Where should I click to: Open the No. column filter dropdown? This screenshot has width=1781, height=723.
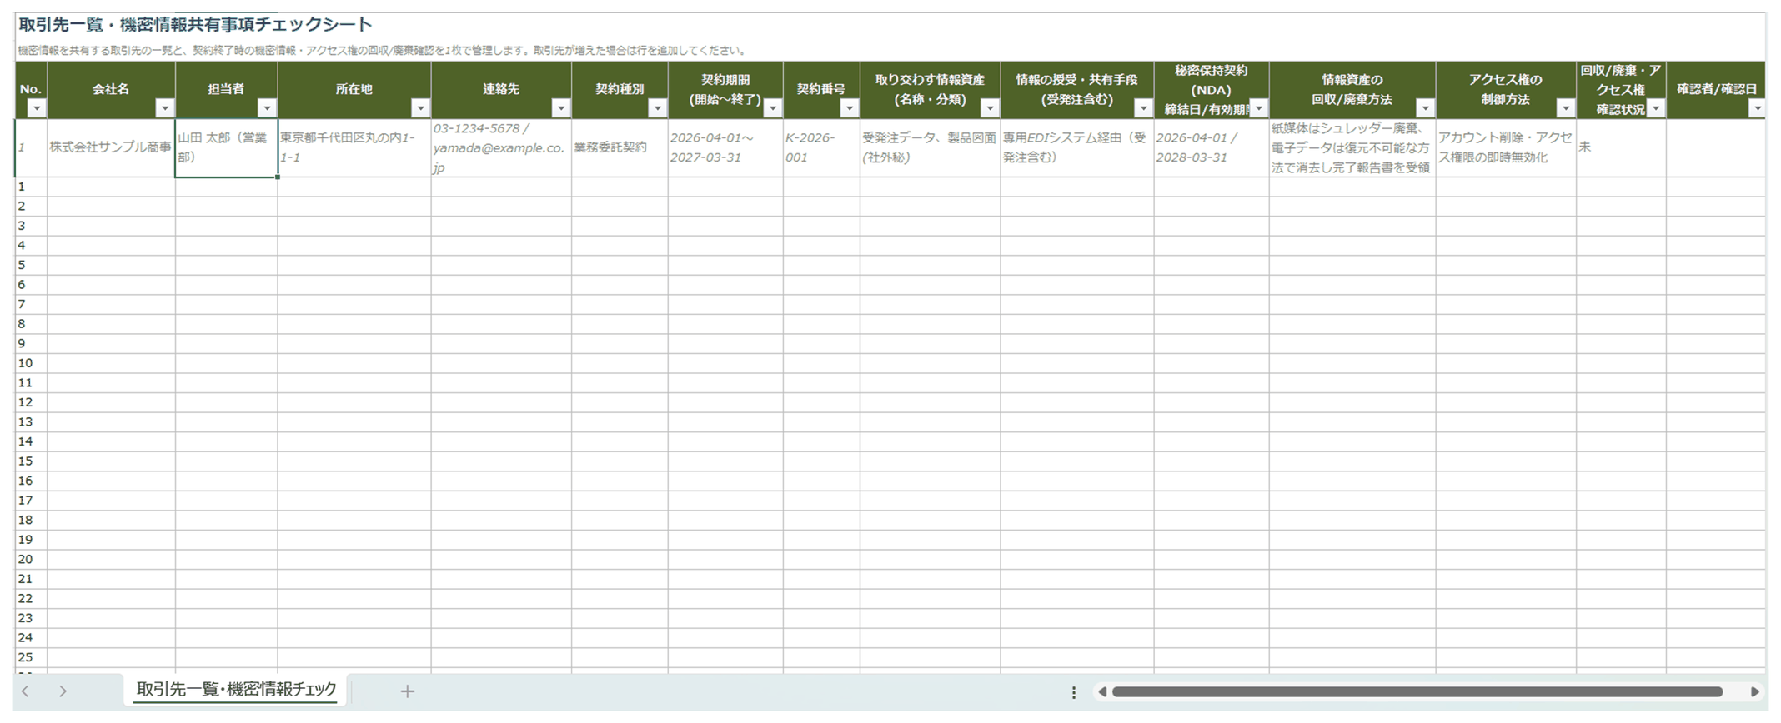click(x=37, y=108)
